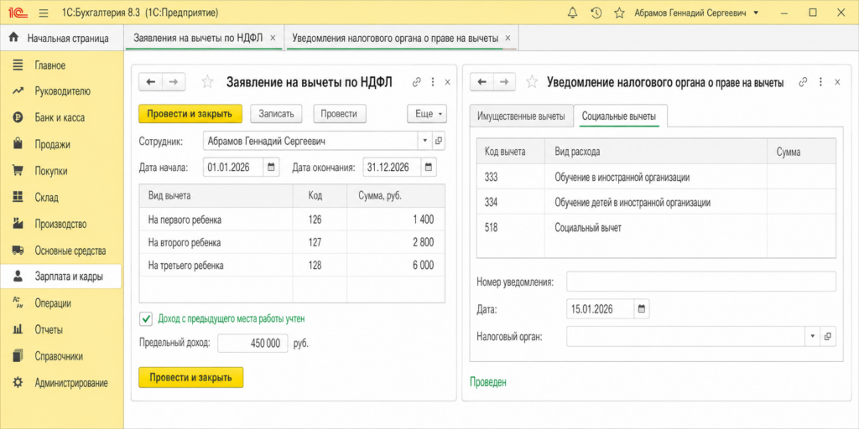Open more options in Заявление form header
This screenshot has width=859, height=429.
point(433,82)
